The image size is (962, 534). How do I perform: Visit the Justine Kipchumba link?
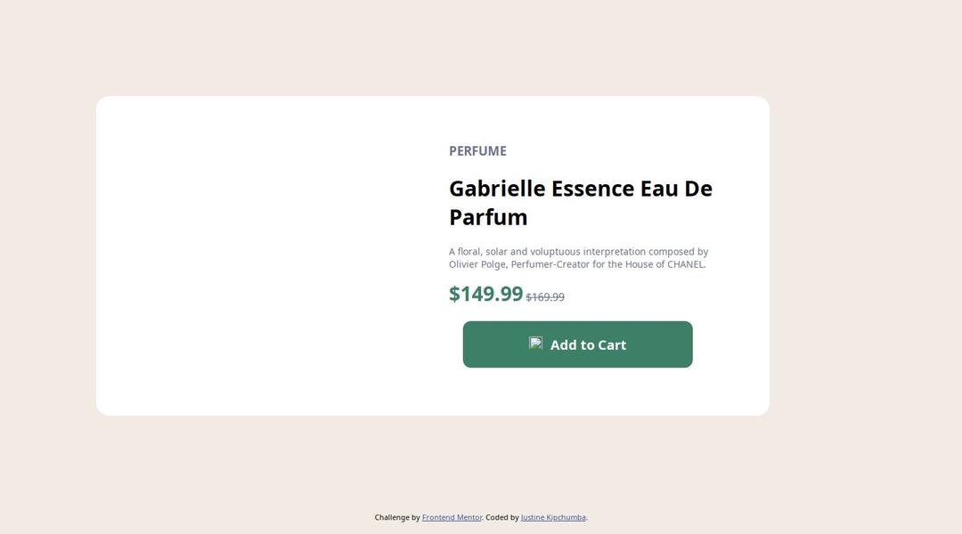click(x=553, y=517)
